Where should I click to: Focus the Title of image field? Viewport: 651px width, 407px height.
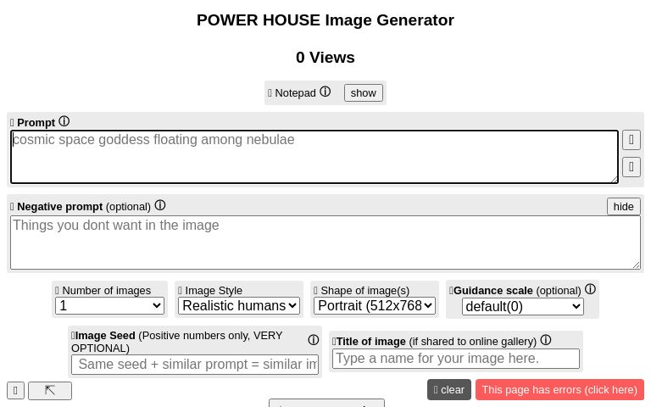pos(456,359)
